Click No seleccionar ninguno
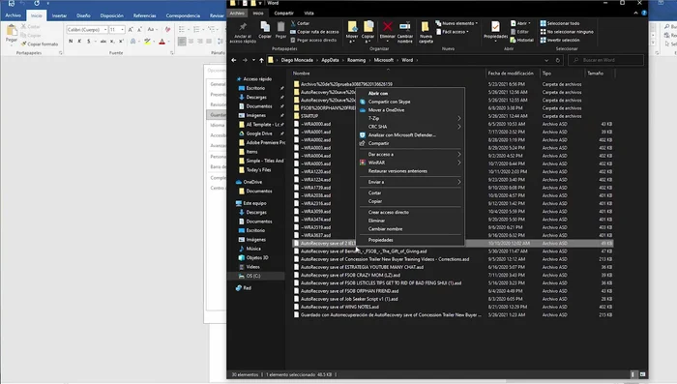The height and width of the screenshot is (384, 677). (567, 32)
